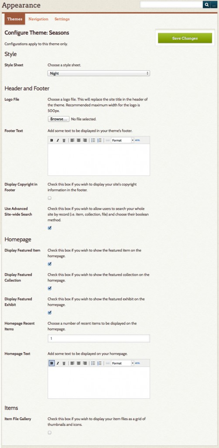Image resolution: width=219 pixels, height=448 pixels.
Task: Switch to the Navigation tab
Action: [x=38, y=19]
